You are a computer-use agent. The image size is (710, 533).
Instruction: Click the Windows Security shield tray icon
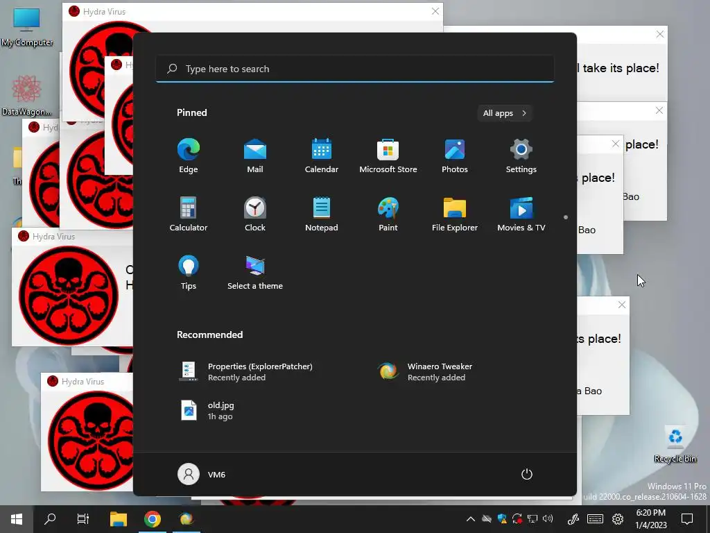pyautogui.click(x=502, y=519)
